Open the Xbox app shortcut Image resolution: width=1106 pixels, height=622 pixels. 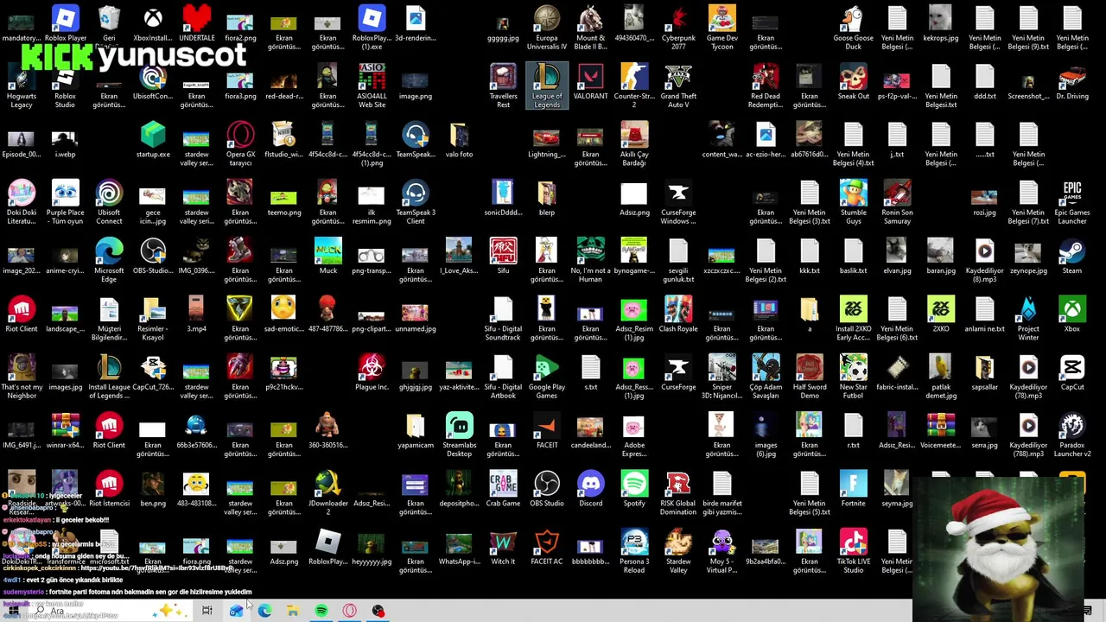pos(1072,315)
